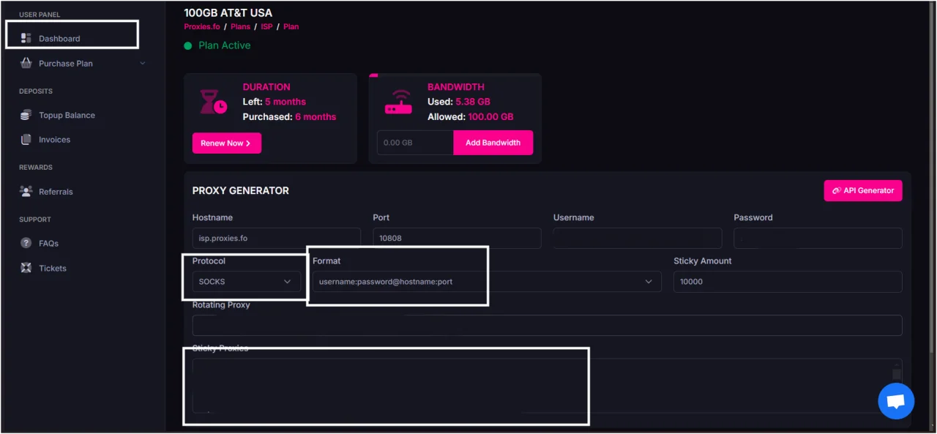Click the "5 months" left value
Viewport: 937px width, 434px height.
285,102
